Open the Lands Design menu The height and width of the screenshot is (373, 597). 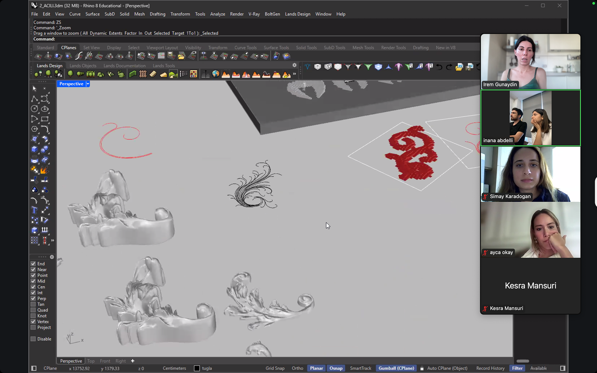[298, 14]
